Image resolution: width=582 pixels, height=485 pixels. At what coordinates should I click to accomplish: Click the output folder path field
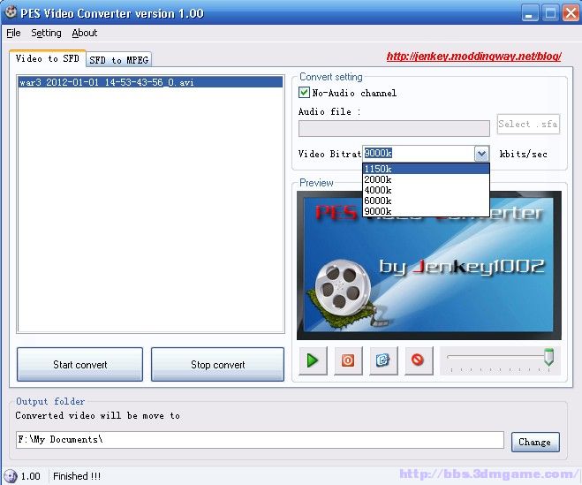click(260, 440)
